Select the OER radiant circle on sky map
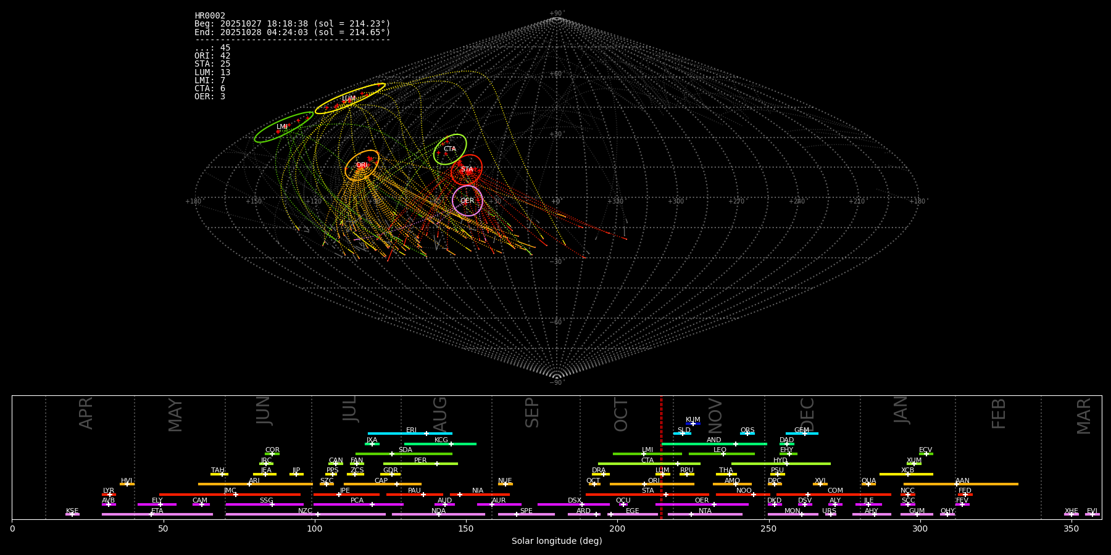1111x555 pixels. point(467,200)
